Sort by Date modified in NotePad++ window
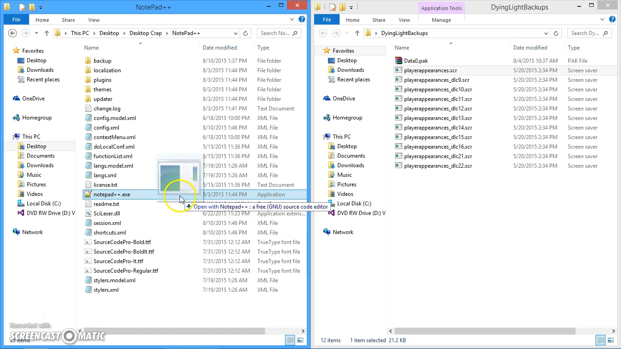 click(220, 48)
